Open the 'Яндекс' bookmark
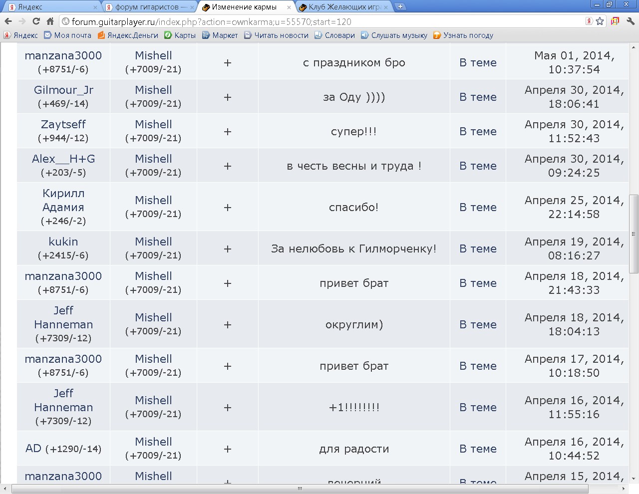This screenshot has height=494, width=639. [x=21, y=35]
